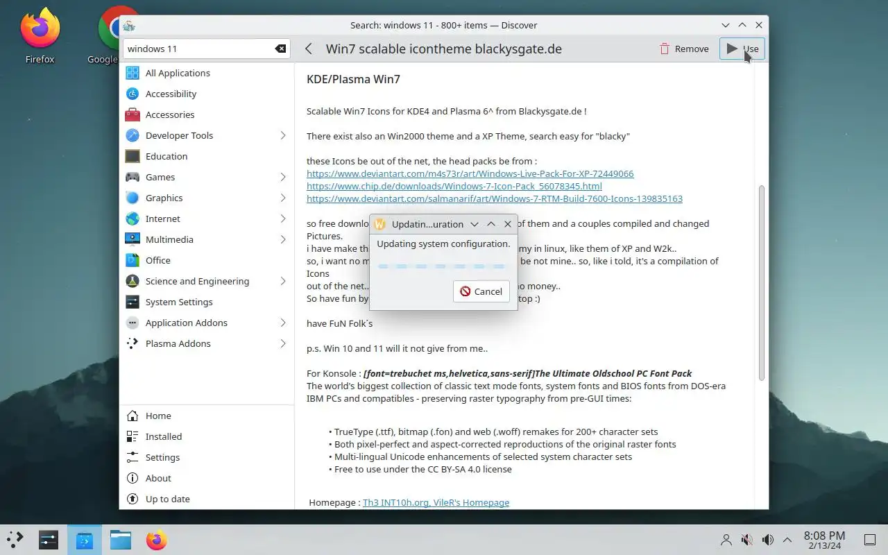Open Discover in the taskbar
This screenshot has width=888, height=555.
[85, 540]
